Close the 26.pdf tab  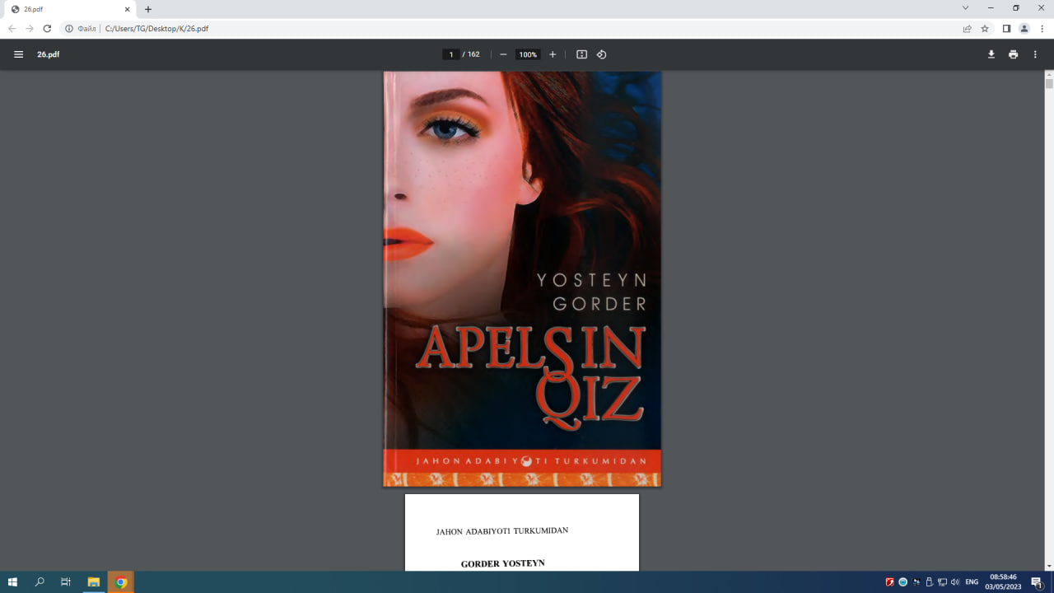[x=128, y=9]
